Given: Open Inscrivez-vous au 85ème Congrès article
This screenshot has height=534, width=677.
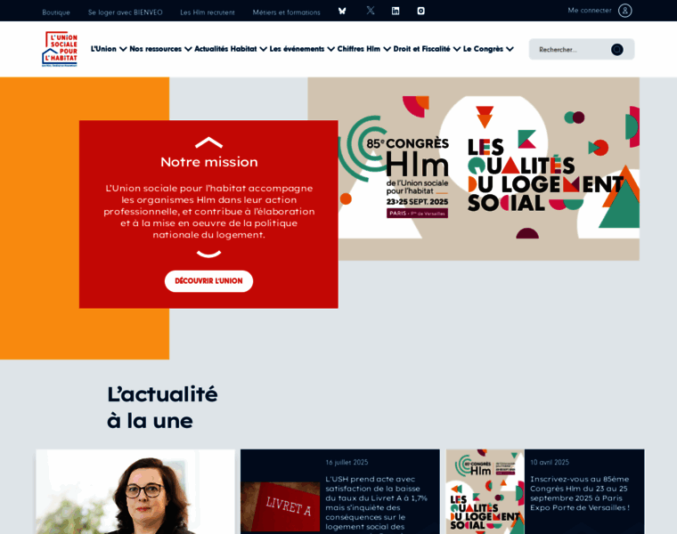Looking at the screenshot, I should (x=580, y=493).
